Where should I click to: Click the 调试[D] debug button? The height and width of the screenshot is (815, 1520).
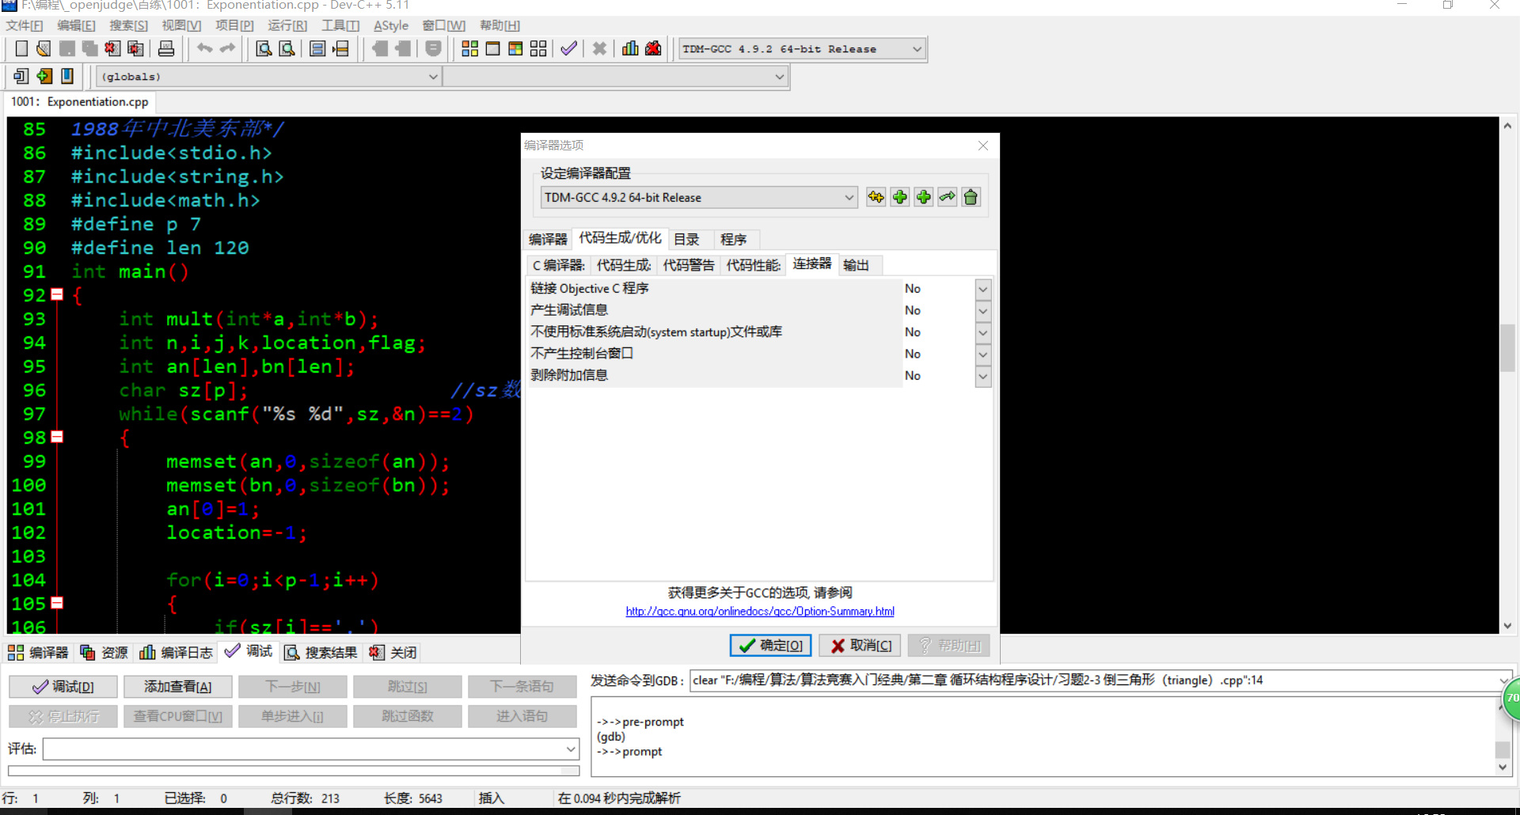[x=63, y=687]
